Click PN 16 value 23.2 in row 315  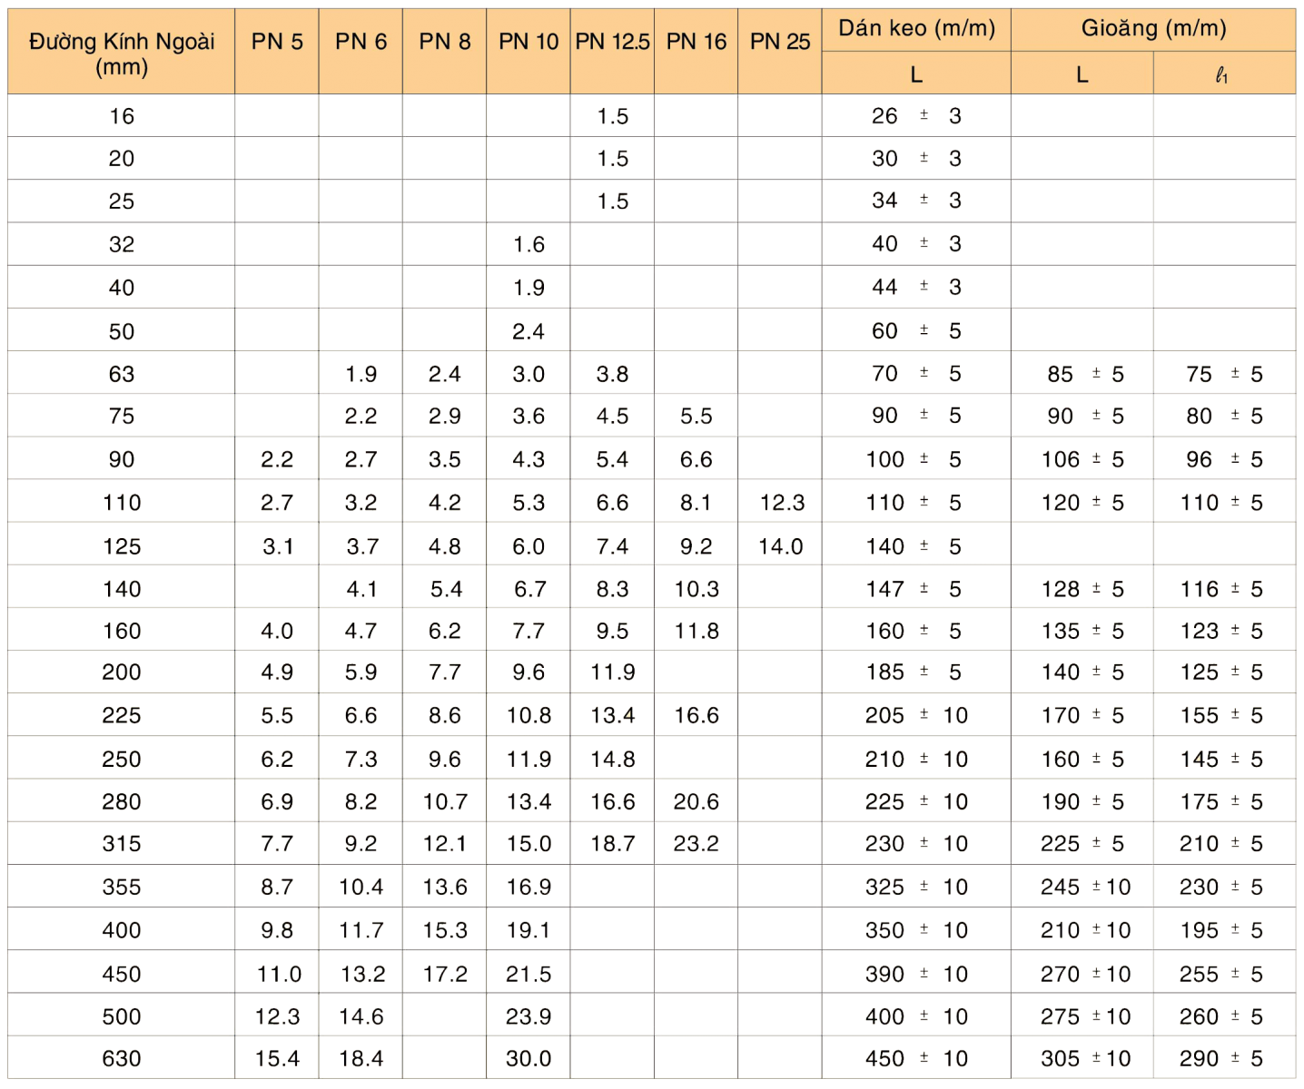pos(696,844)
